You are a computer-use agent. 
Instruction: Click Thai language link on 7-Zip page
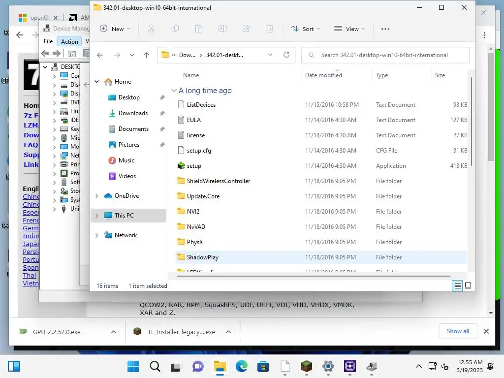click(29, 276)
